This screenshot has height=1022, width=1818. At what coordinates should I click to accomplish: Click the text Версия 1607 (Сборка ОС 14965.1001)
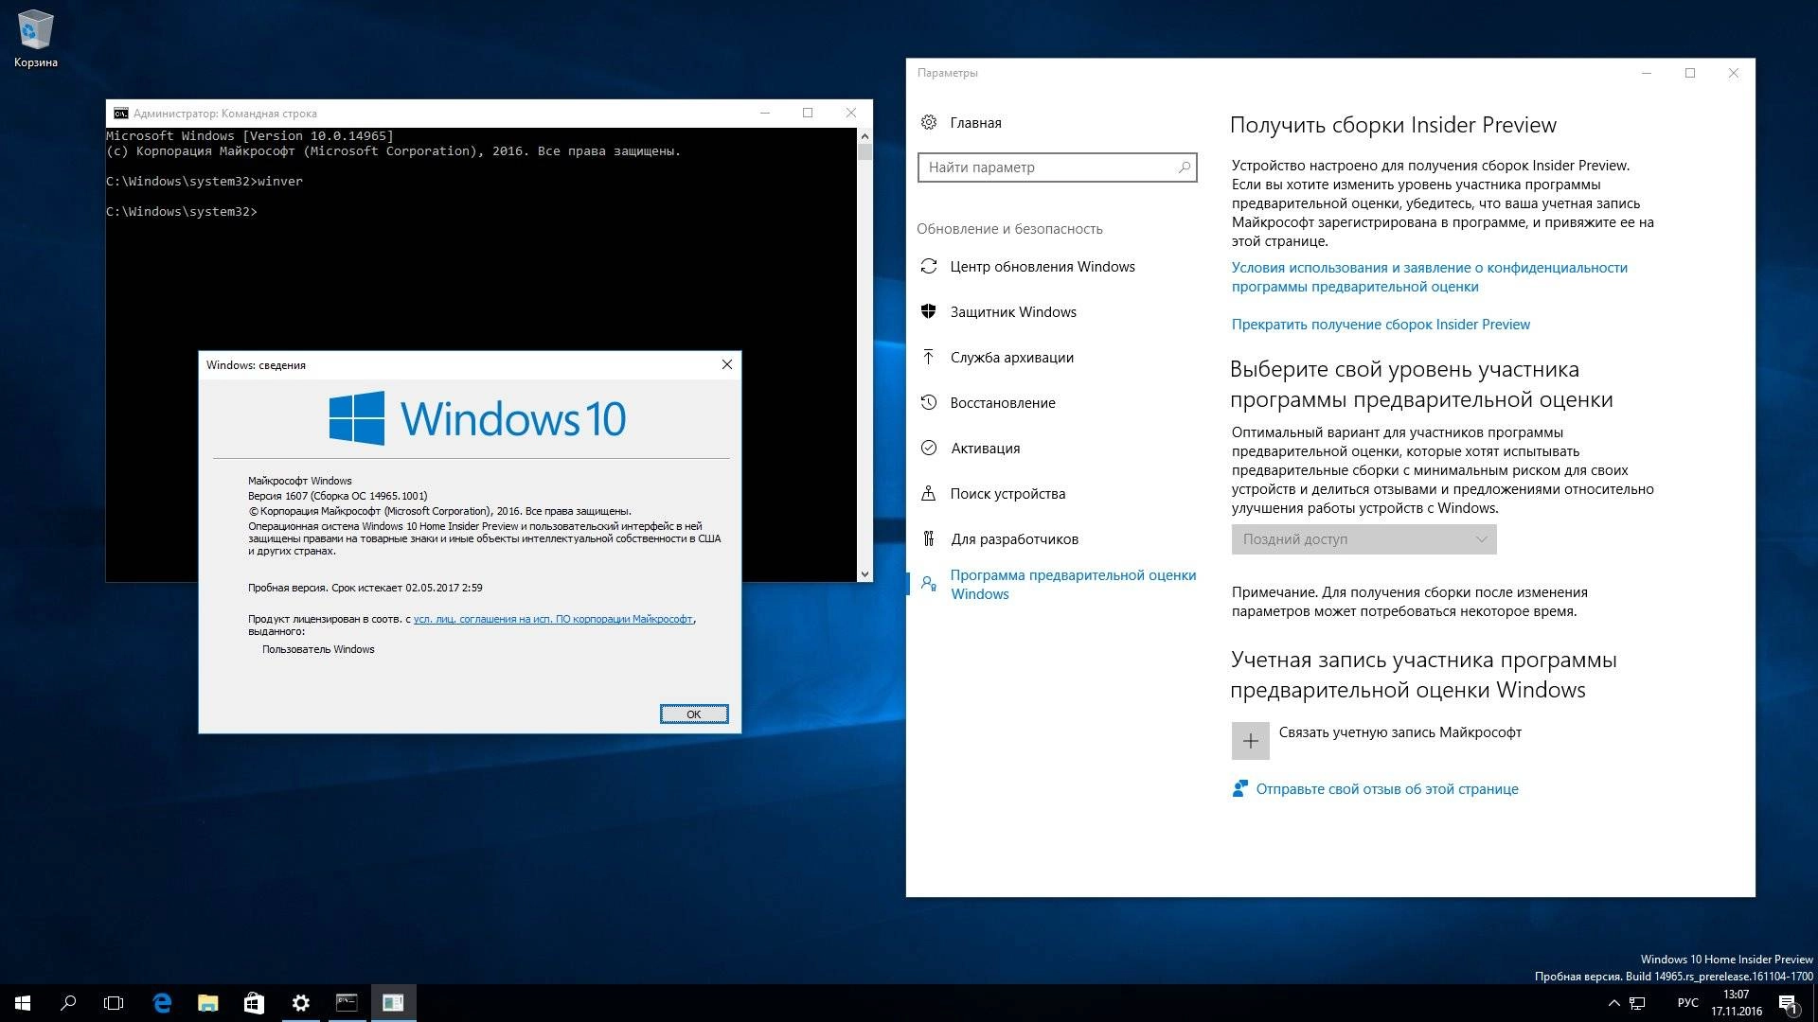pos(337,496)
